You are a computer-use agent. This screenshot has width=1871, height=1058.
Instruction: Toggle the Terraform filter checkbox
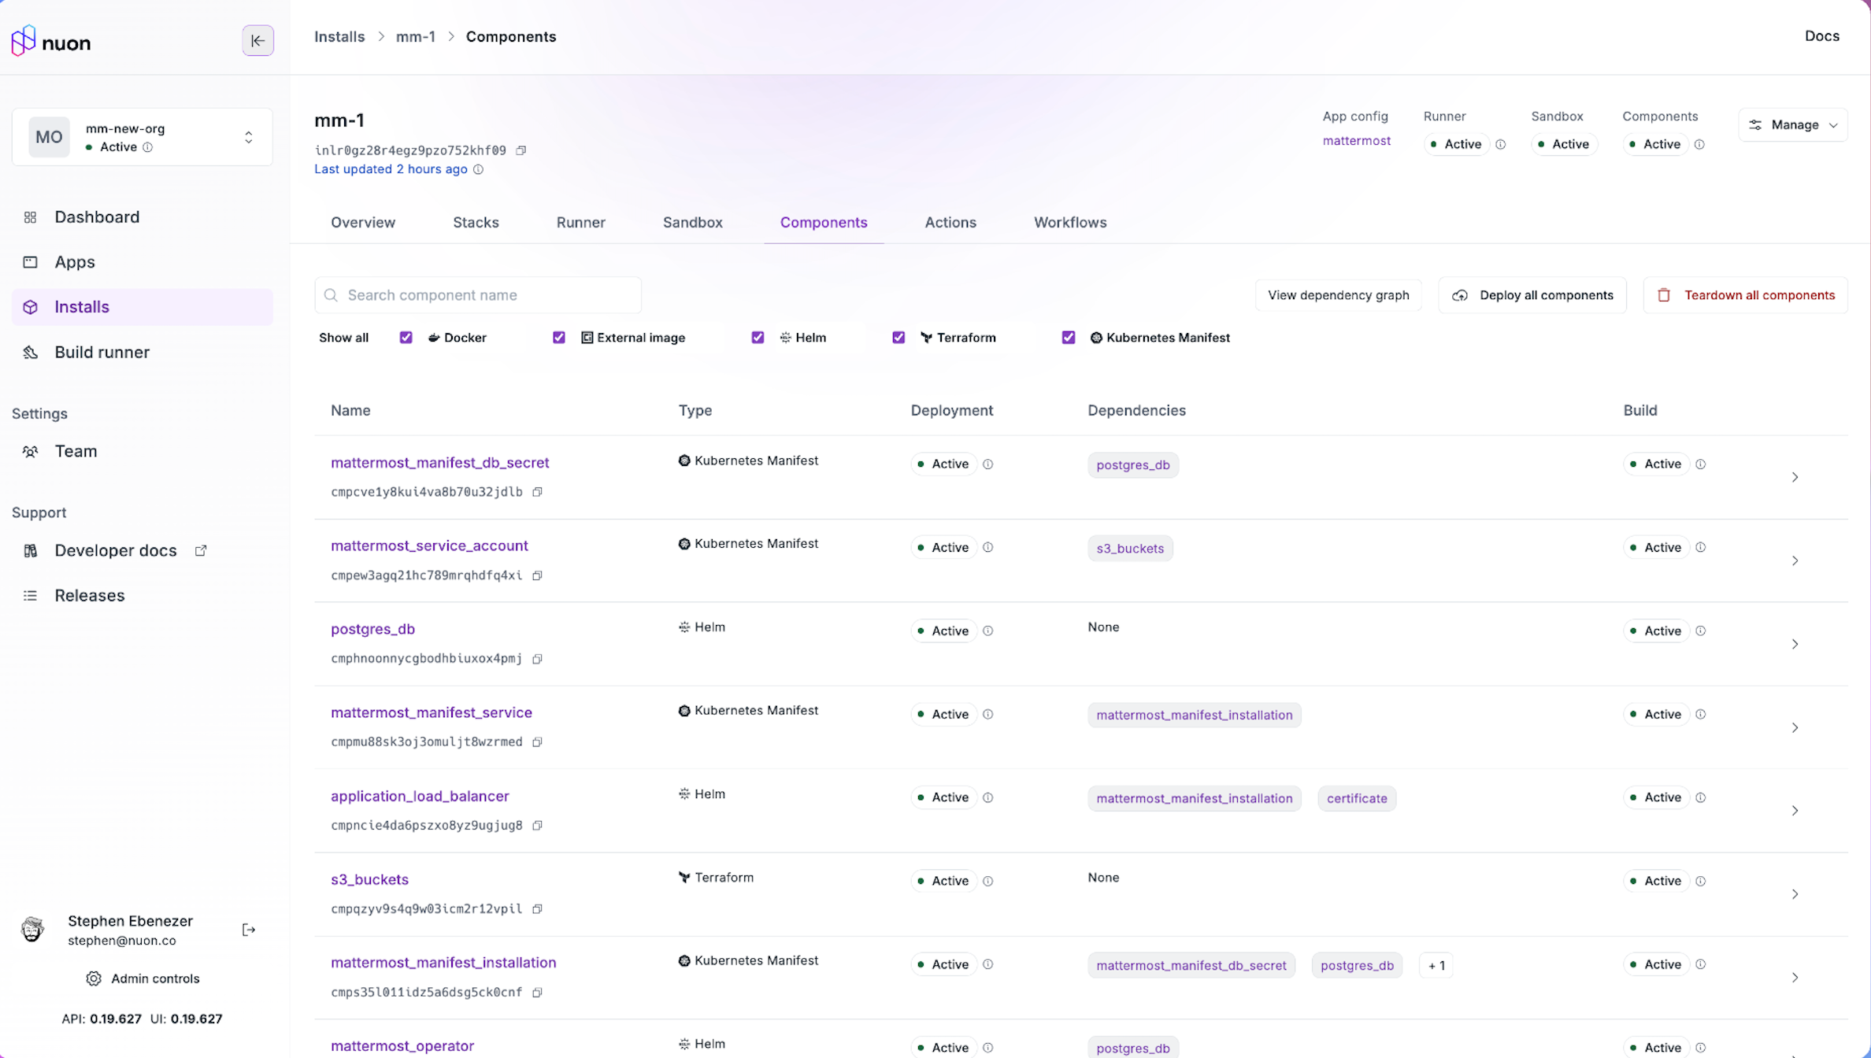coord(898,338)
